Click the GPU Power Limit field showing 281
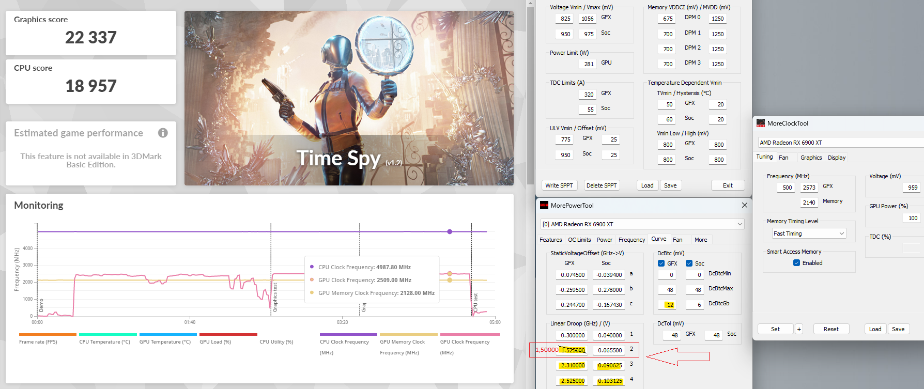 (x=587, y=64)
